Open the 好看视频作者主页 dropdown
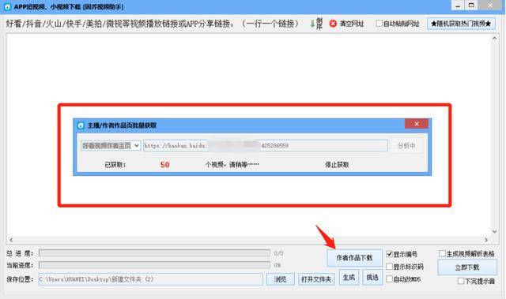 [x=111, y=145]
